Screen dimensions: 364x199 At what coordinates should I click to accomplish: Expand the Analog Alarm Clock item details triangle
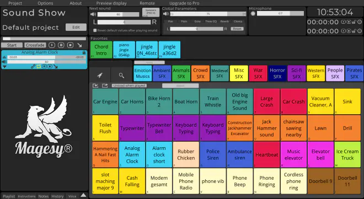coord(4,67)
